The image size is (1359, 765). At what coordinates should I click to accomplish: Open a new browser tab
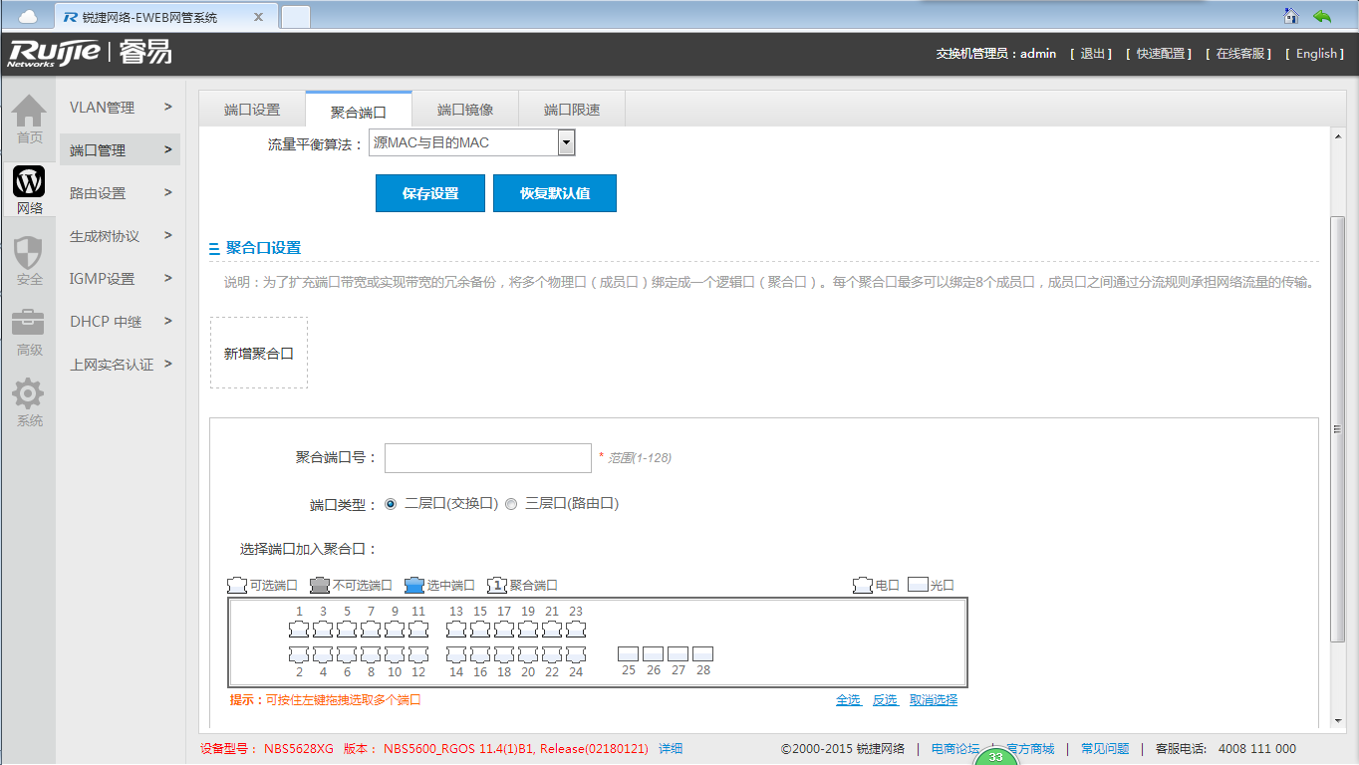tap(296, 17)
